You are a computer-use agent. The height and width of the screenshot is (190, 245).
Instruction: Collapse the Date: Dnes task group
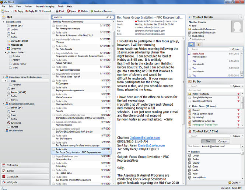point(189,106)
